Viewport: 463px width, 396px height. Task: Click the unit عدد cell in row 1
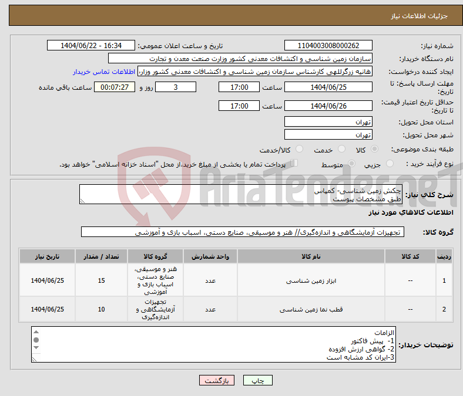[x=210, y=280]
